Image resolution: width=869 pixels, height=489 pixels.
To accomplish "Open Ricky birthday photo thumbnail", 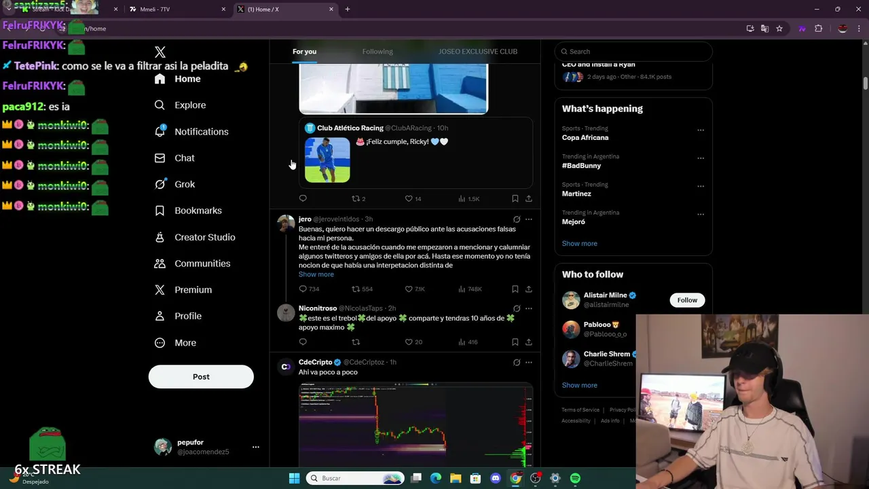I will (x=327, y=160).
